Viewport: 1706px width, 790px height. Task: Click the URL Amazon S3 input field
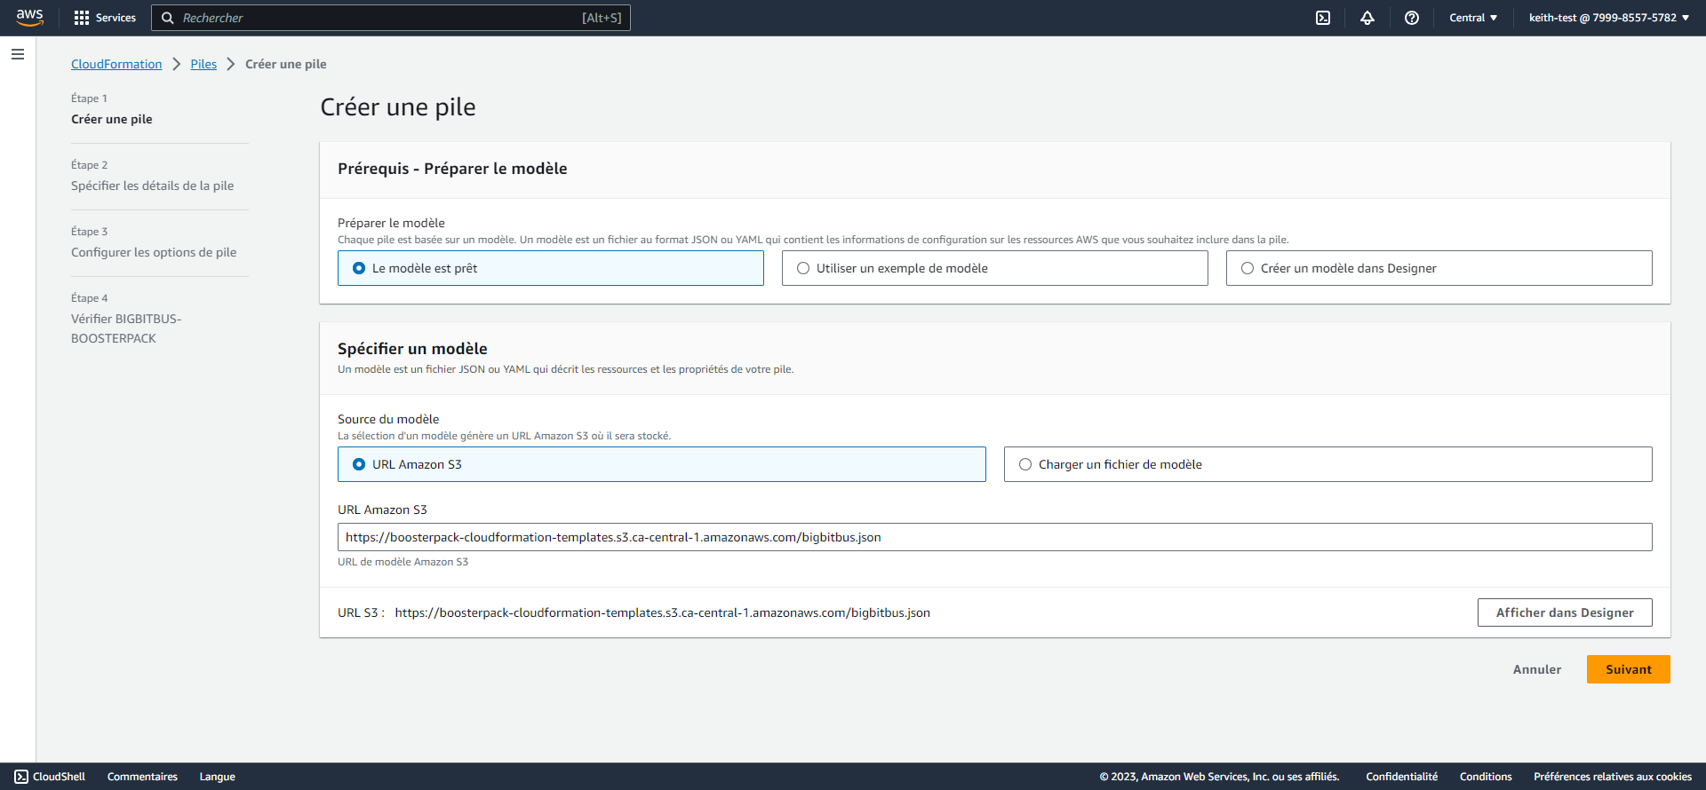[x=993, y=537]
